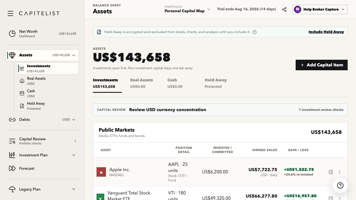356x200 pixels.
Task: Switch to the Investments tab
Action: (107, 83)
